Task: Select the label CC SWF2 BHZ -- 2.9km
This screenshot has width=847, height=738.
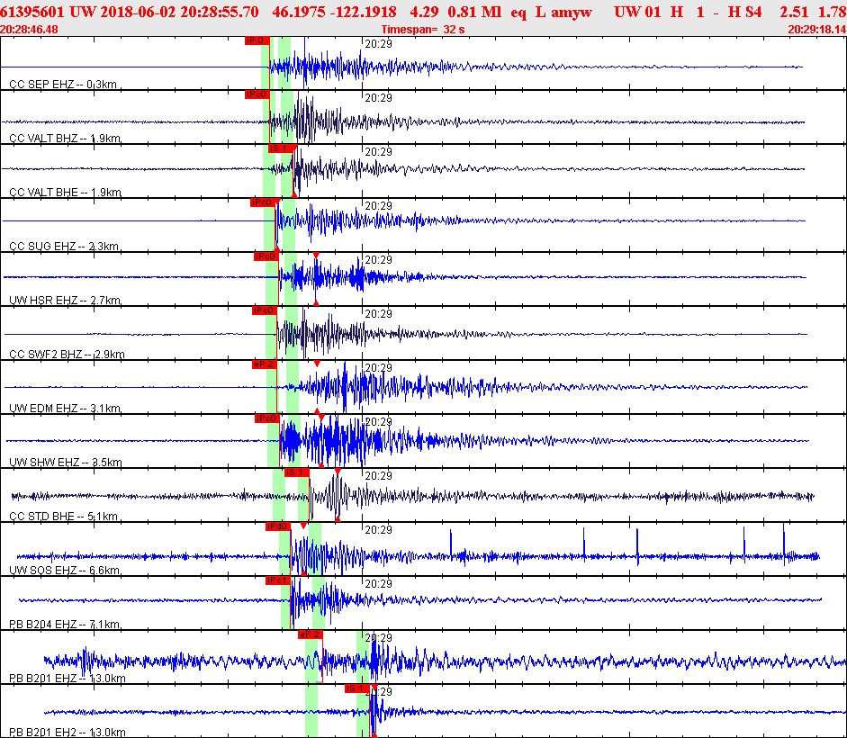Action: coord(67,355)
